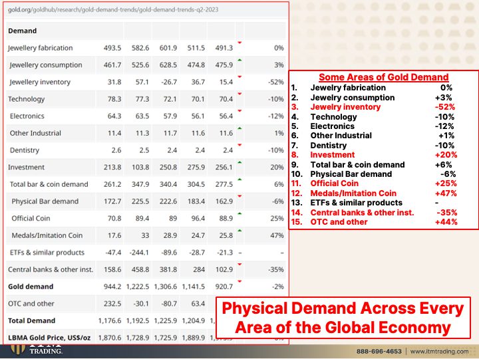Click list item '15. OTC and other'
The height and width of the screenshot is (359, 479).
pyautogui.click(x=374, y=222)
